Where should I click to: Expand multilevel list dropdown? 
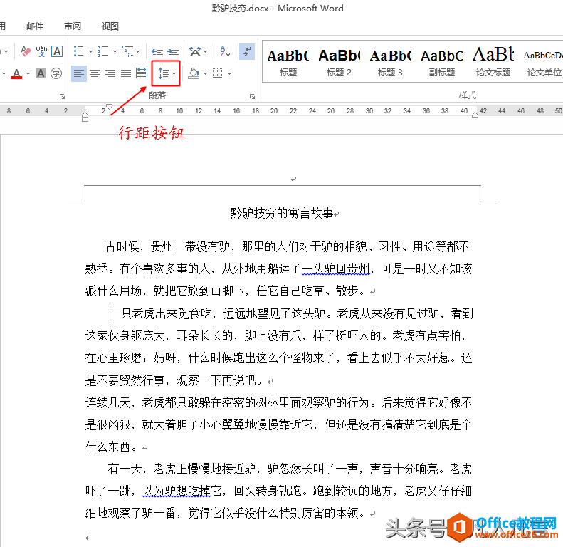click(x=138, y=52)
